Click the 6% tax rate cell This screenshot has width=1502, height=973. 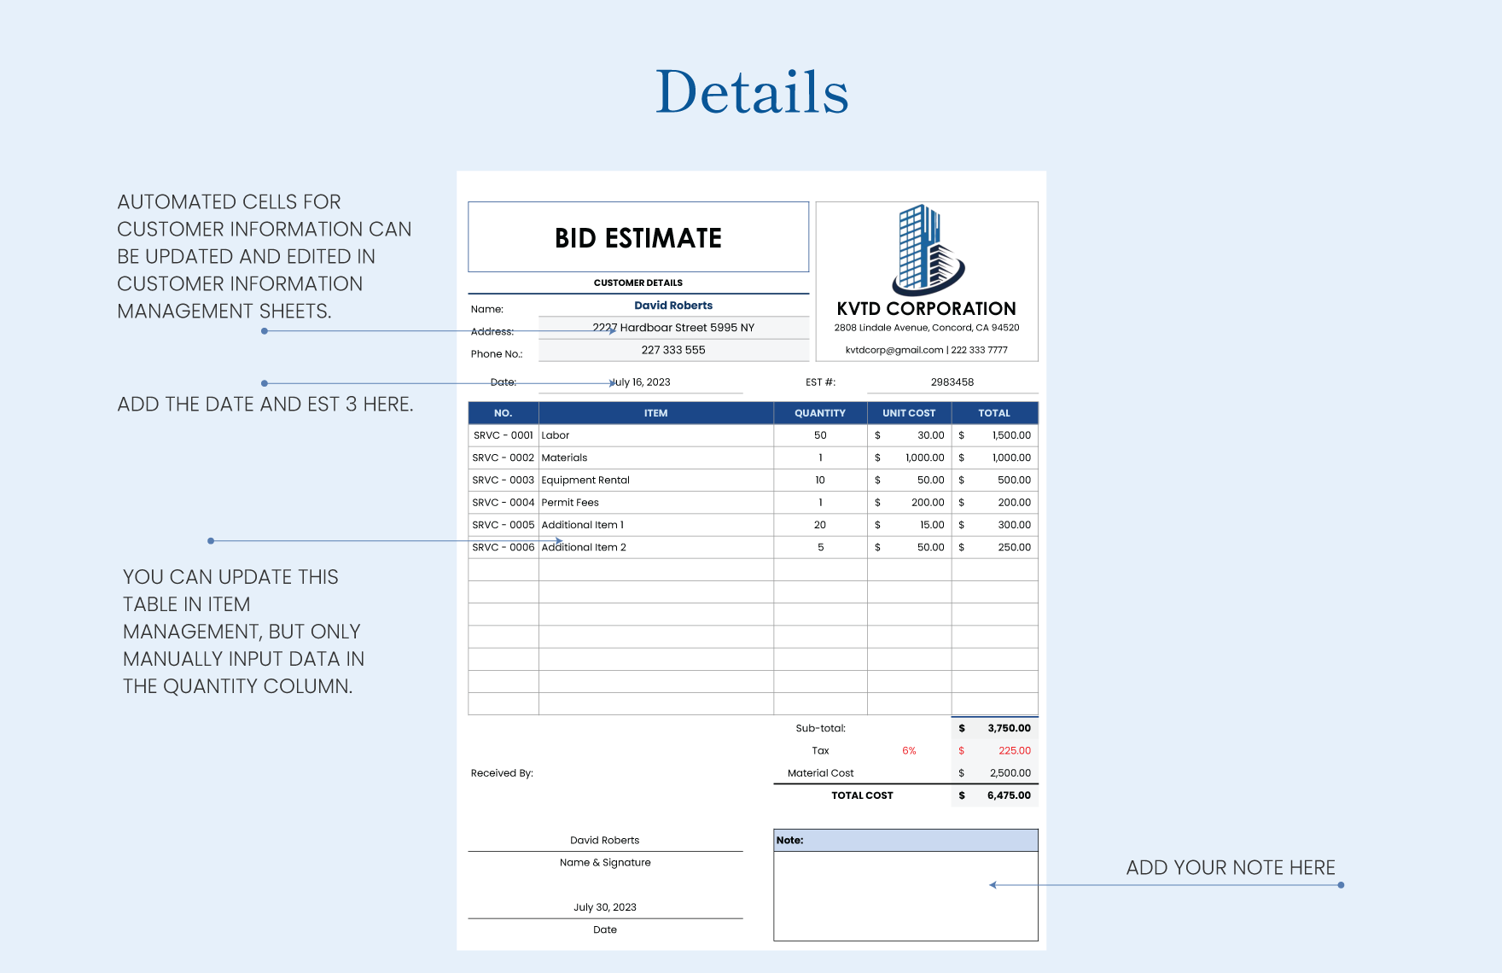pos(909,751)
